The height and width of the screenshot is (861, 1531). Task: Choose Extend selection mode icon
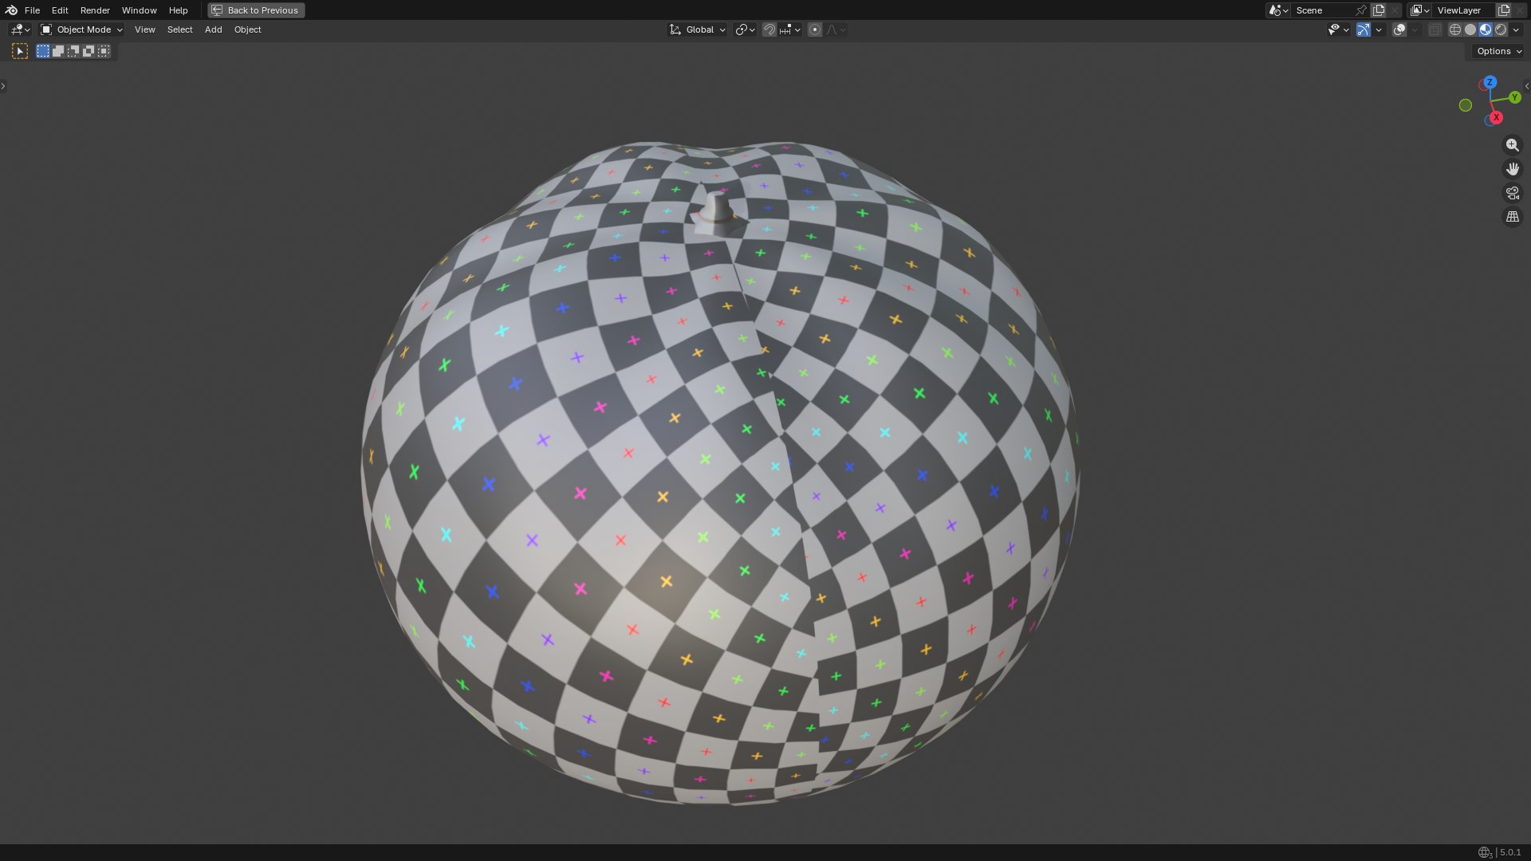coord(58,51)
